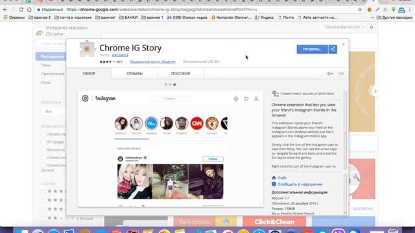Viewport: 415px width, 233px height.
Task: Open the ОБЗОР tab
Action: 89,73
